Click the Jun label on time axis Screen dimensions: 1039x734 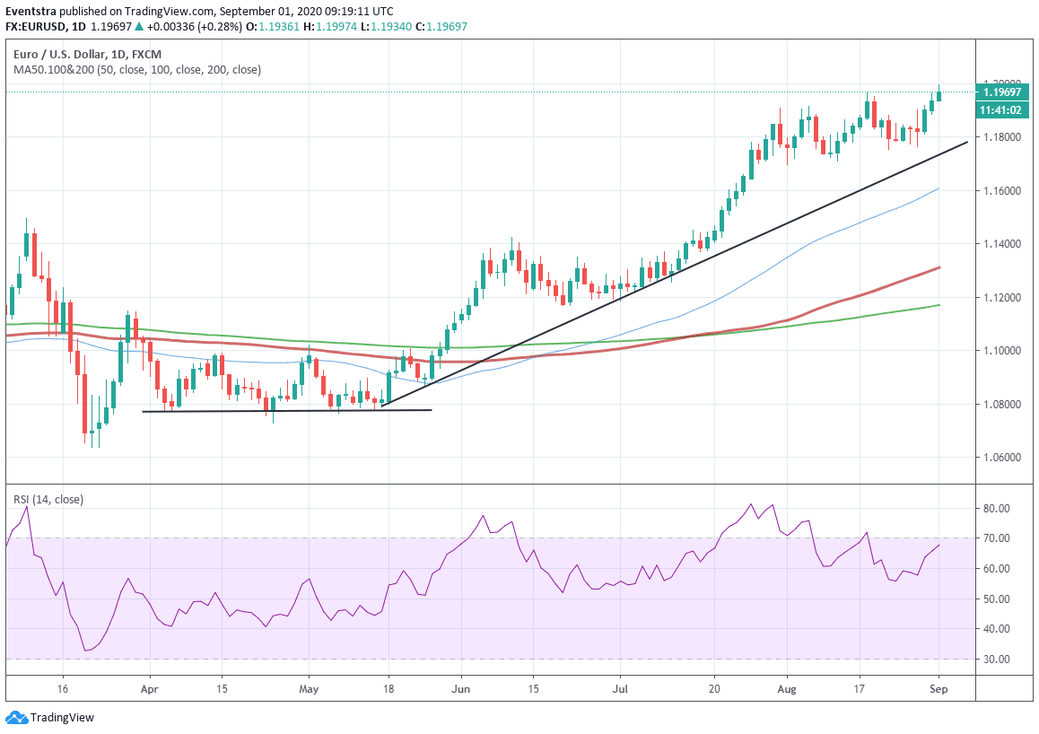click(x=460, y=690)
